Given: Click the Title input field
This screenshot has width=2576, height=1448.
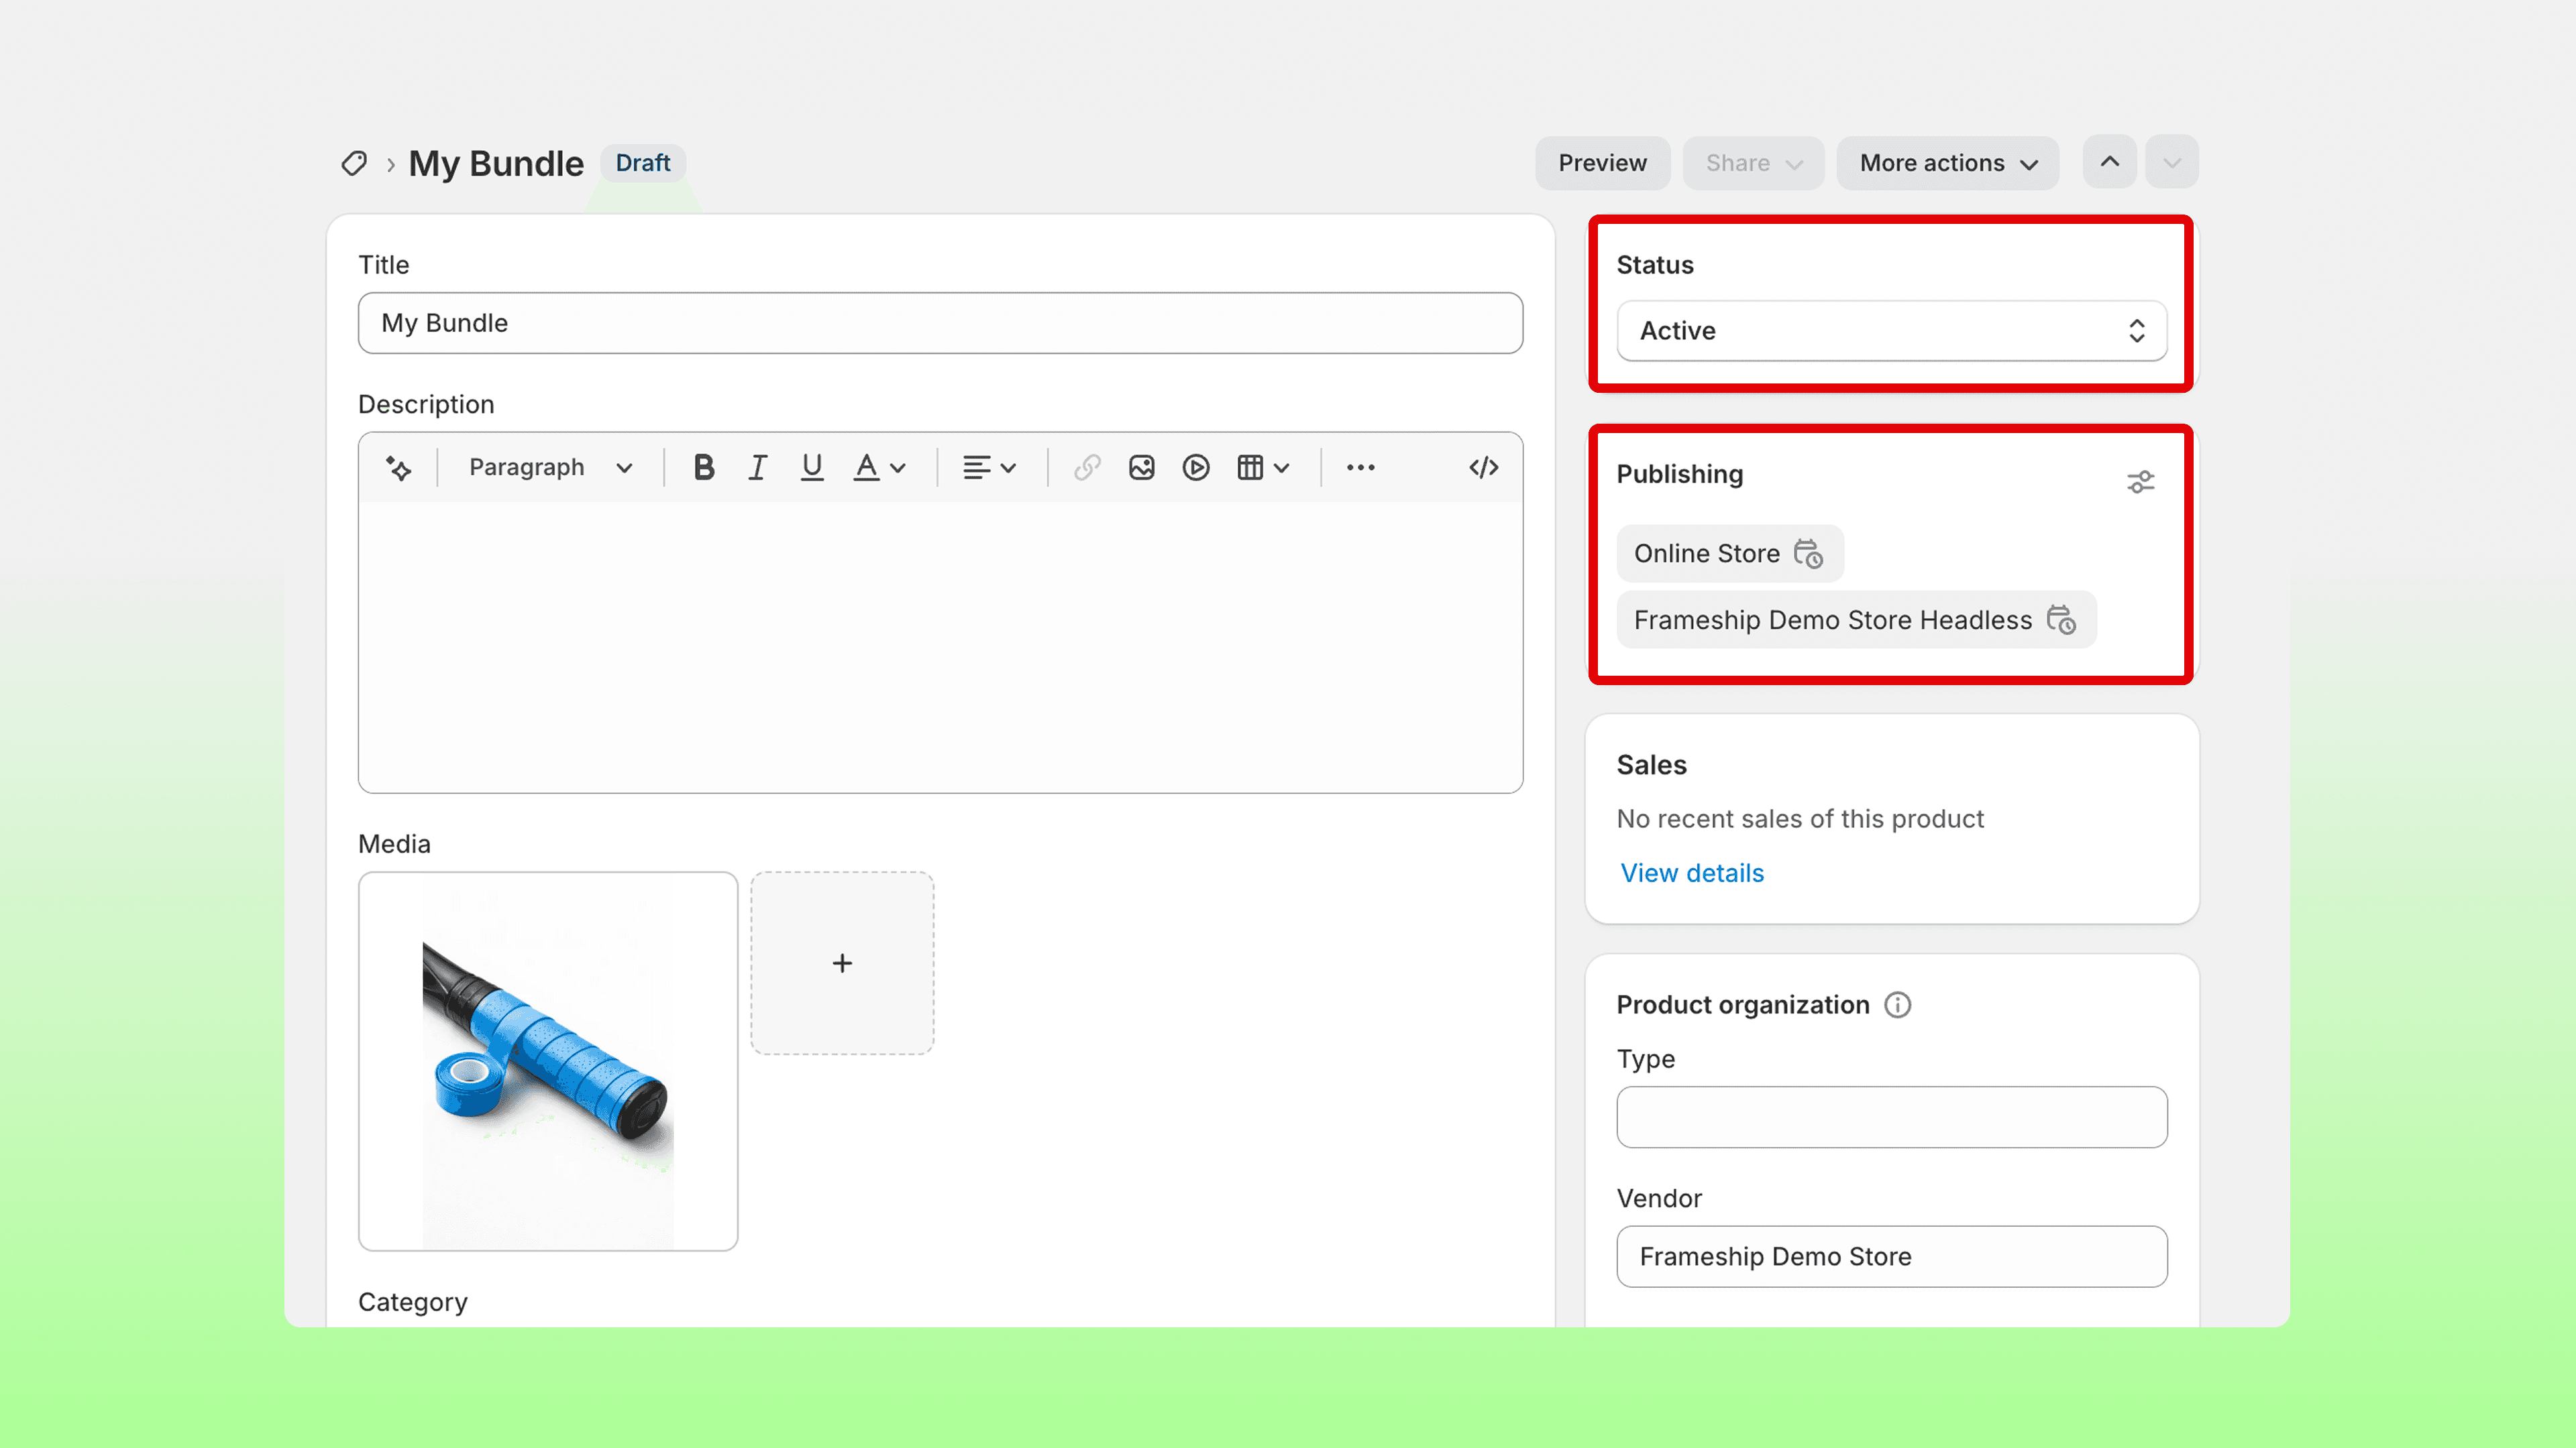Looking at the screenshot, I should tap(940, 322).
